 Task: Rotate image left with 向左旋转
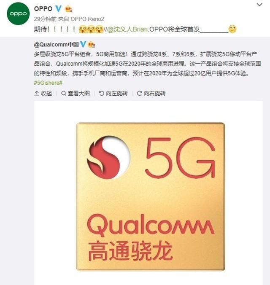(113, 93)
